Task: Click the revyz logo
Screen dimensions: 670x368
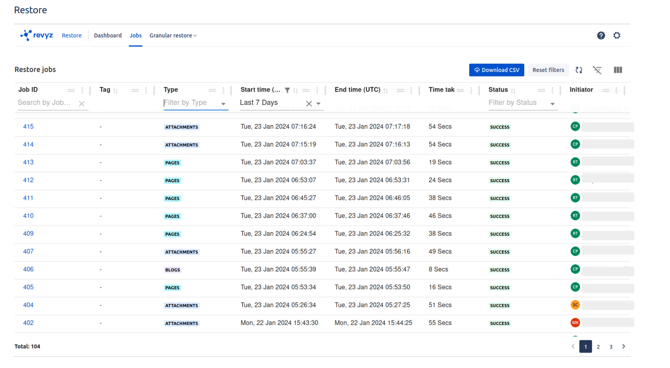Action: 37,35
